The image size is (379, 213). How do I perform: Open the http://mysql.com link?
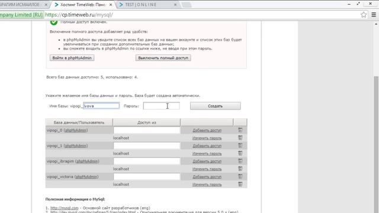65,208
